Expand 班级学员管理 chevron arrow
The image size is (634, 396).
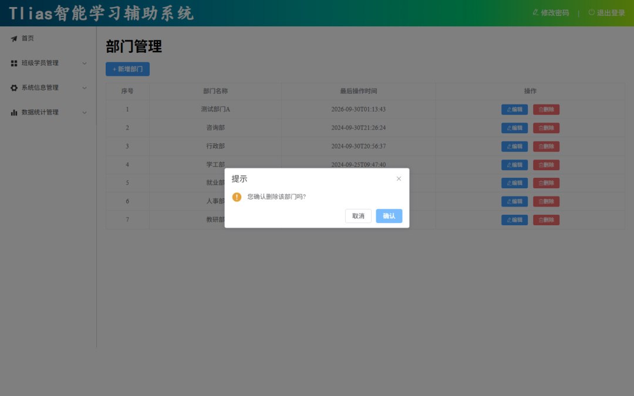click(85, 63)
